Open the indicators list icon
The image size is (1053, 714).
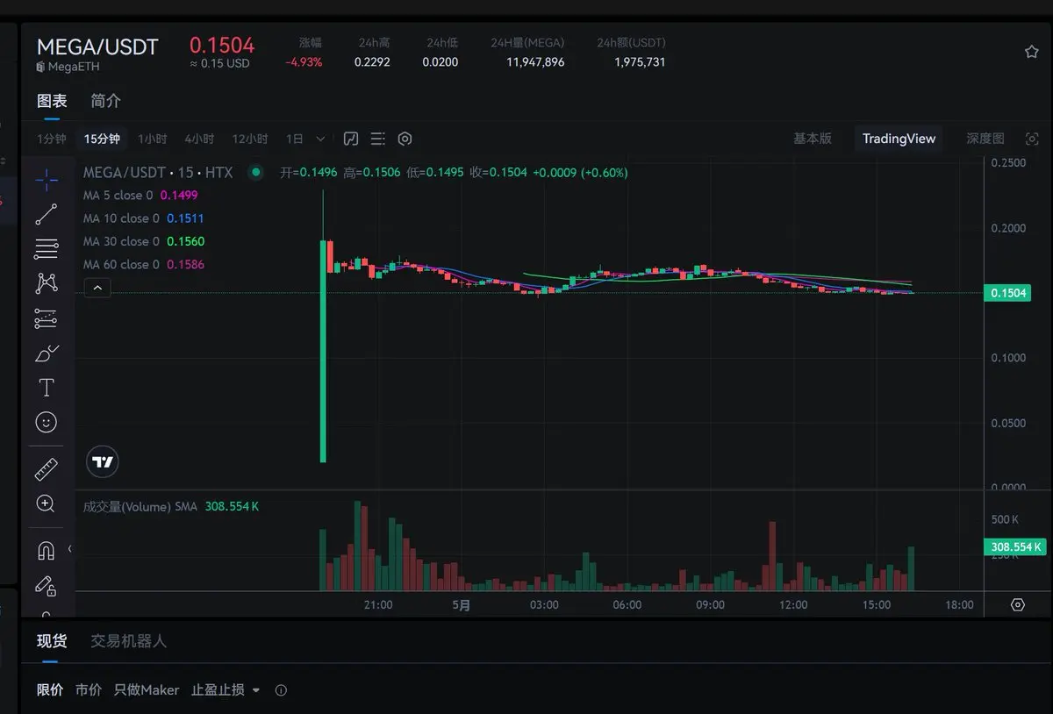coord(377,139)
